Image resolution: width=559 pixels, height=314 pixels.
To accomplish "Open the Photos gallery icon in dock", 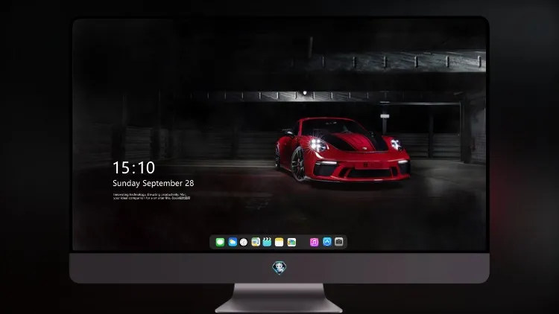I will click(291, 242).
